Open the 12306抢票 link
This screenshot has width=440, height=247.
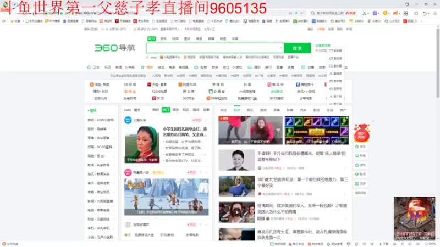pyautogui.click(x=159, y=91)
